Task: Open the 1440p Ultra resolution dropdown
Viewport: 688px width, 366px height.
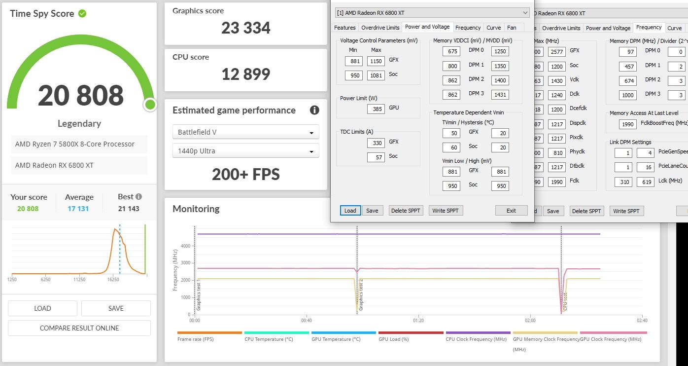Action: (245, 151)
